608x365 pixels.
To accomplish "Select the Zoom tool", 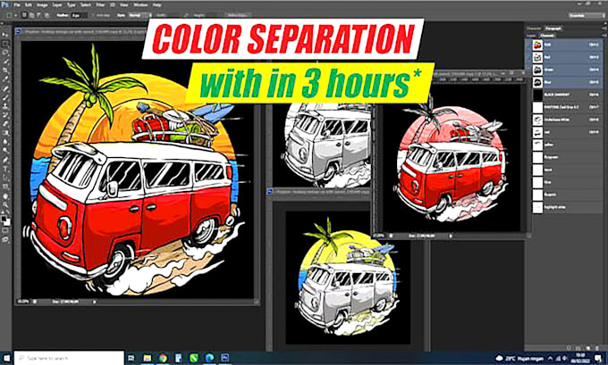I will [x=5, y=204].
